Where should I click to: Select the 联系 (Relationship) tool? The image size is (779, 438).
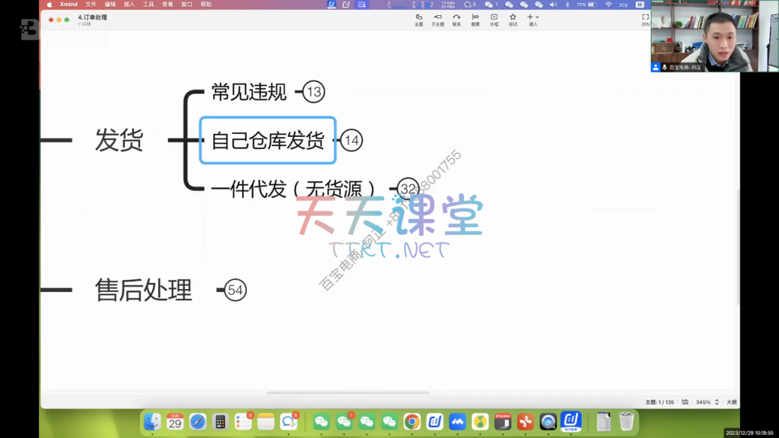click(456, 18)
